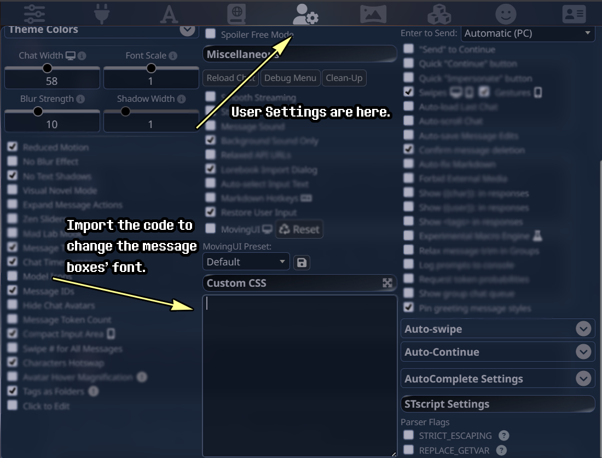Click keyboard icon beside Markdown Hotkeys
This screenshot has height=458, width=602.
pyautogui.click(x=306, y=198)
